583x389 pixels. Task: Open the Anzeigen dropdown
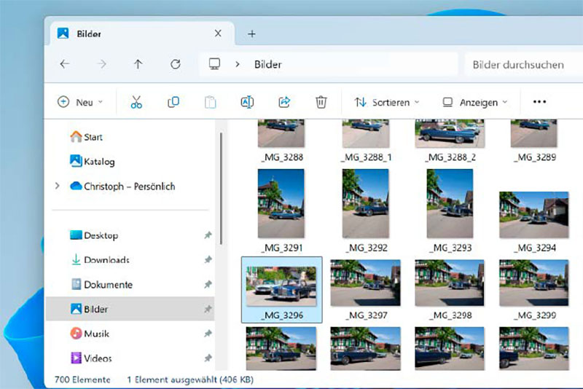tap(475, 102)
